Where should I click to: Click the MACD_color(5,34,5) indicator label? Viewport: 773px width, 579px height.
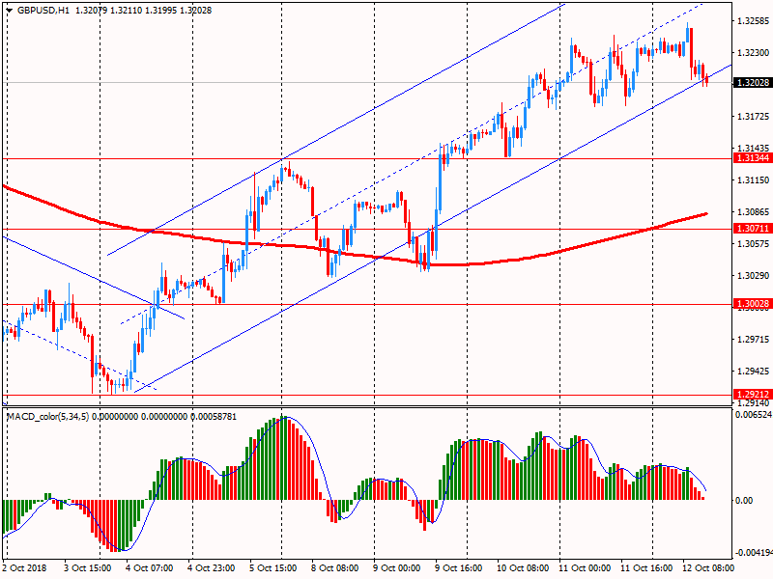[47, 417]
